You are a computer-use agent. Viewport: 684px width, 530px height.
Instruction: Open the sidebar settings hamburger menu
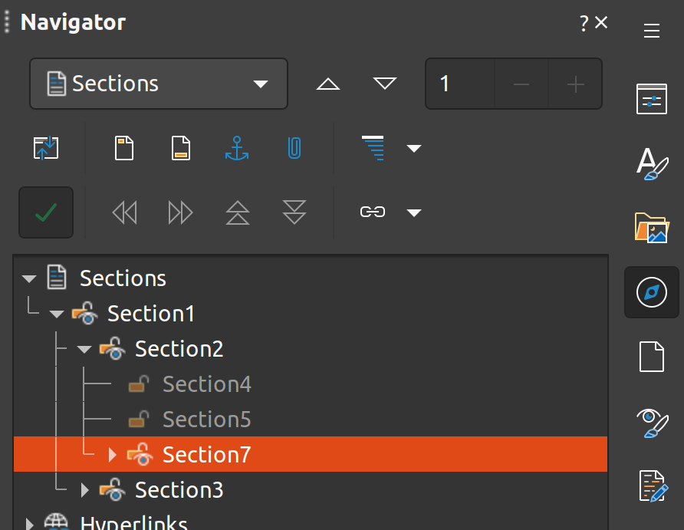coord(651,31)
